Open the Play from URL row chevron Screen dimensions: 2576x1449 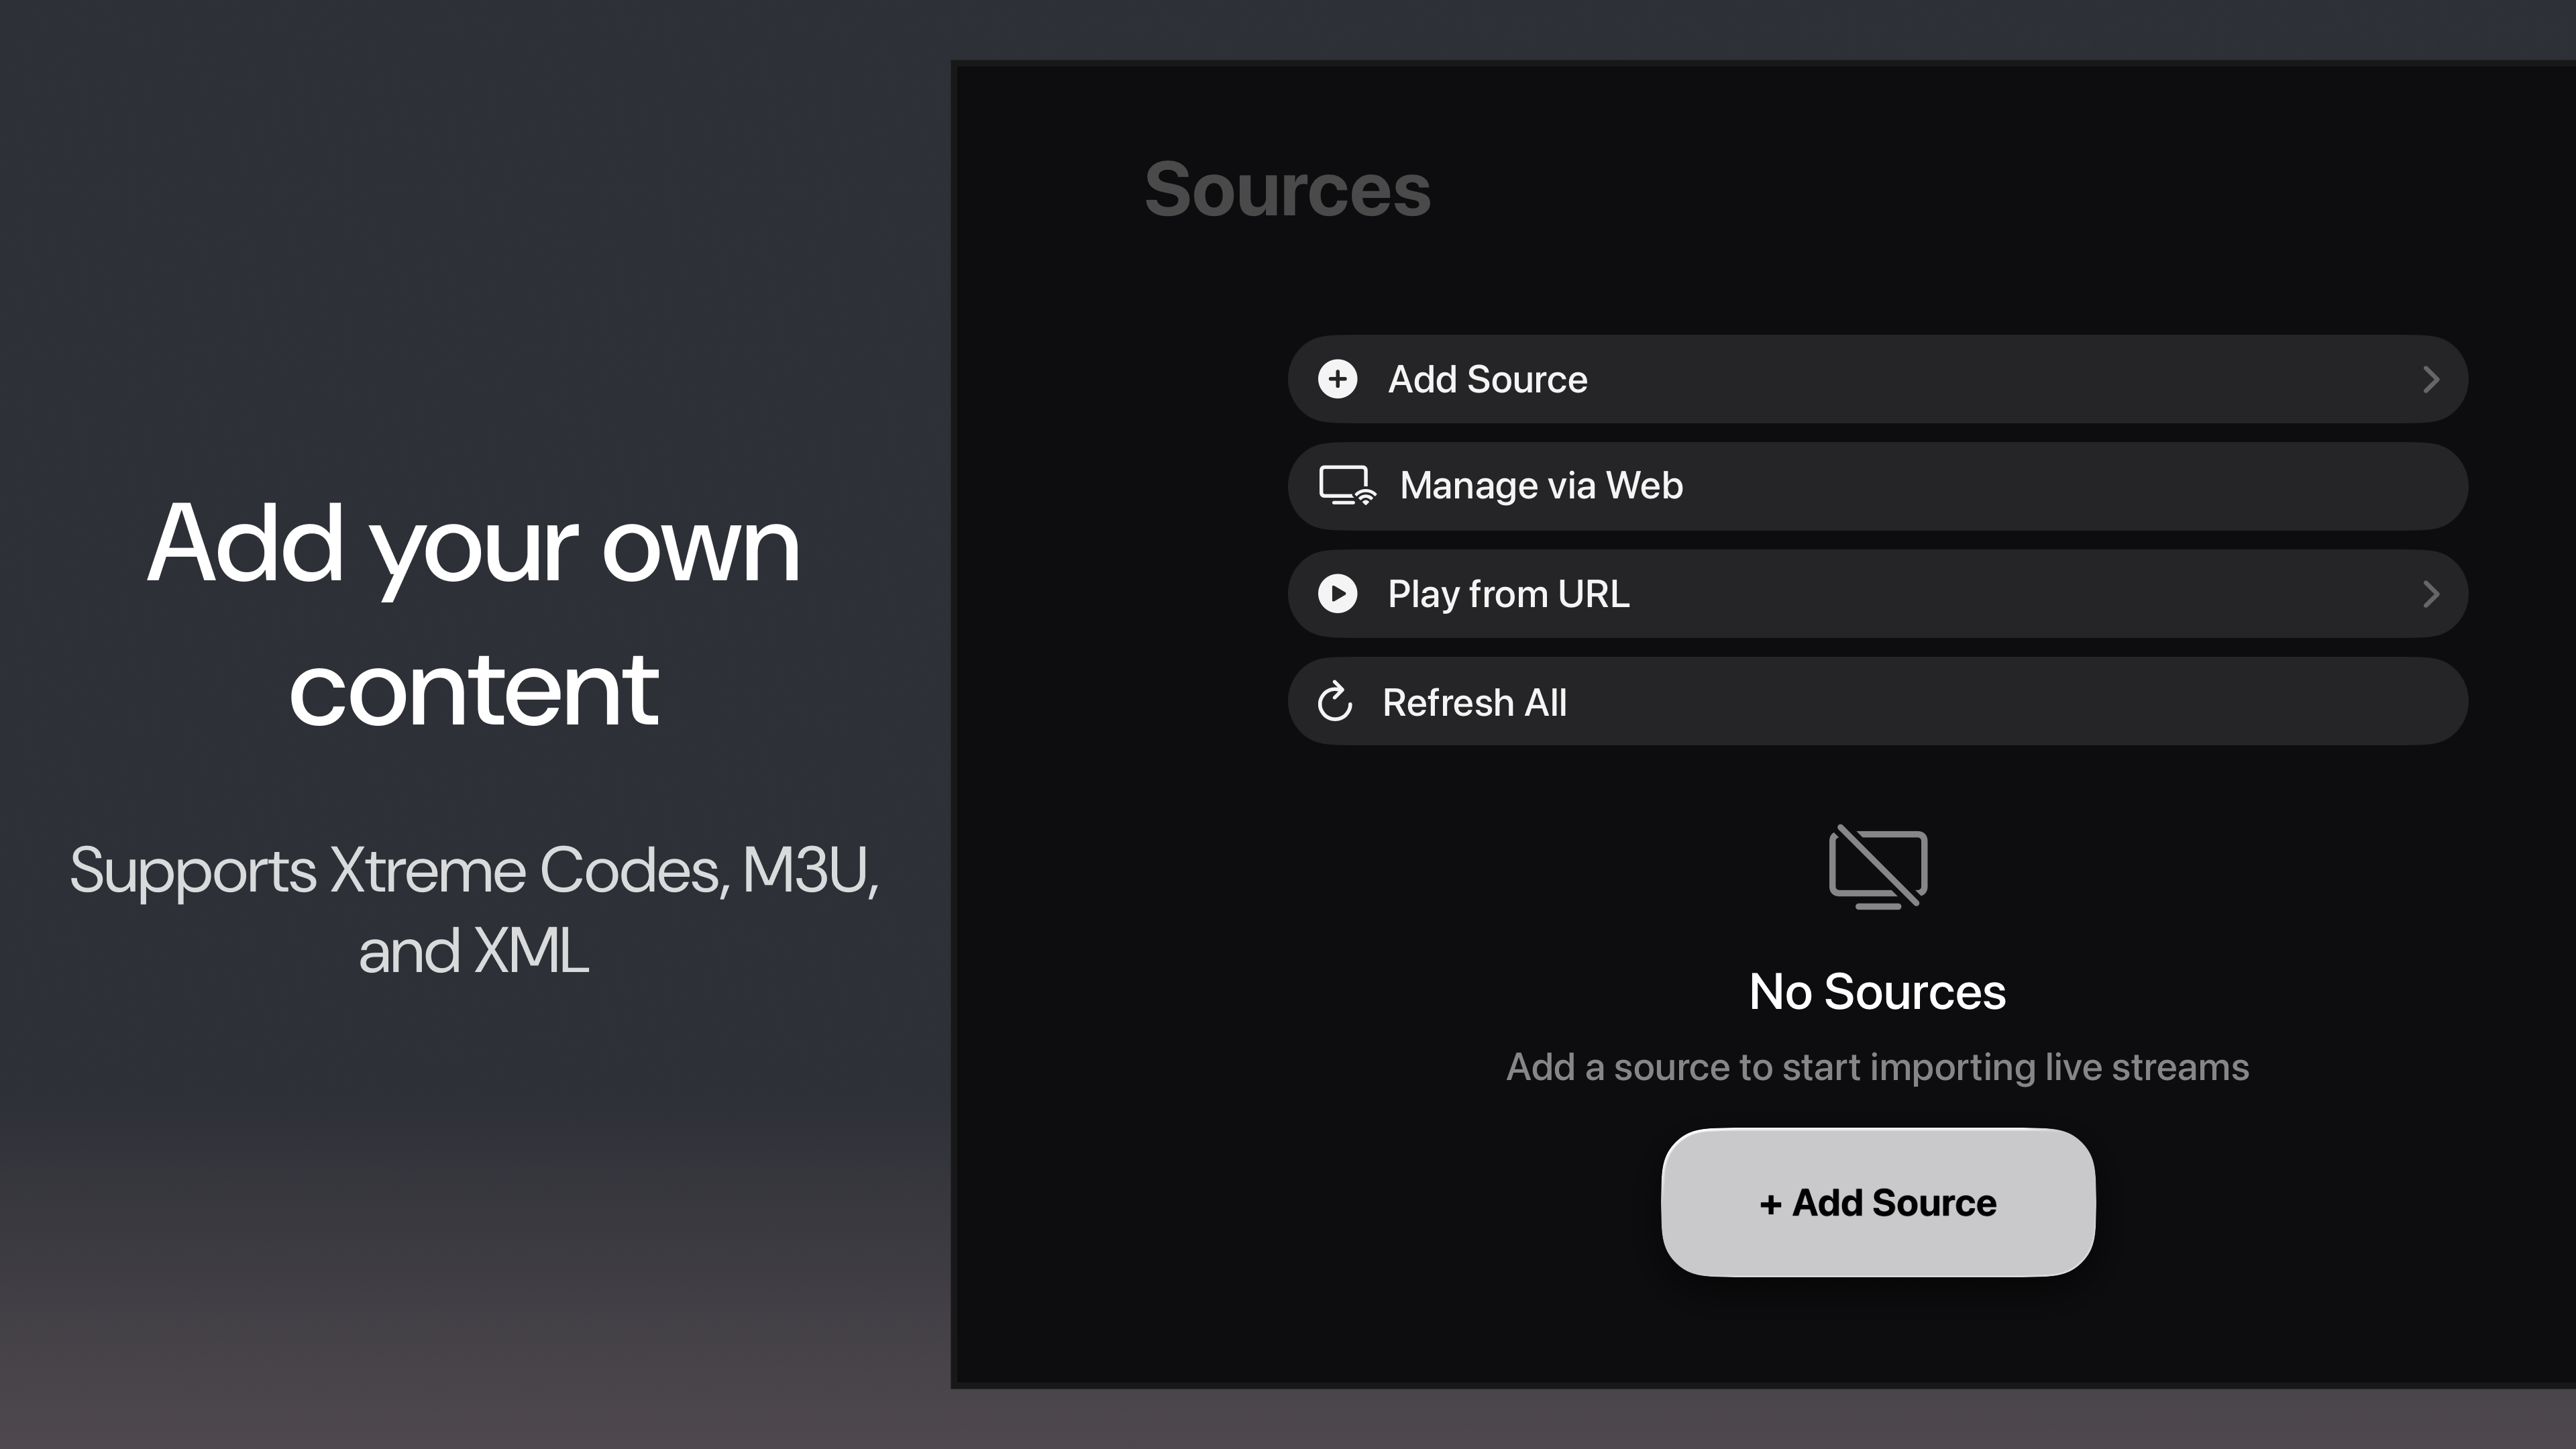pyautogui.click(x=2431, y=594)
